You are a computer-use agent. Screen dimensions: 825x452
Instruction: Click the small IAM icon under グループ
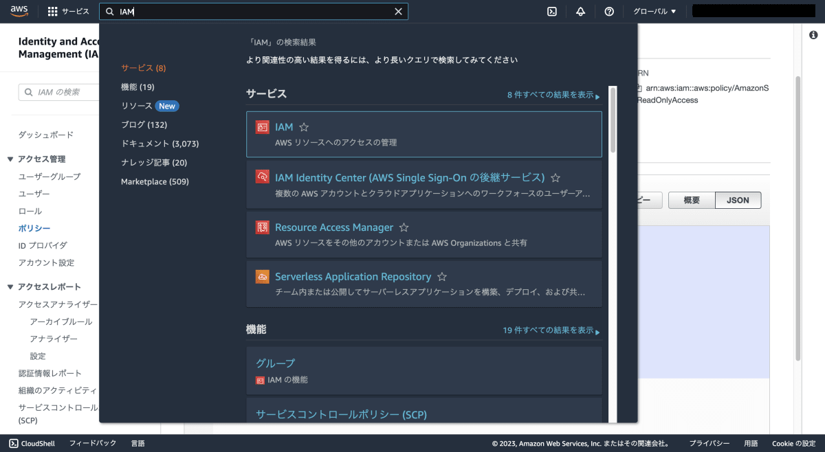pyautogui.click(x=260, y=380)
